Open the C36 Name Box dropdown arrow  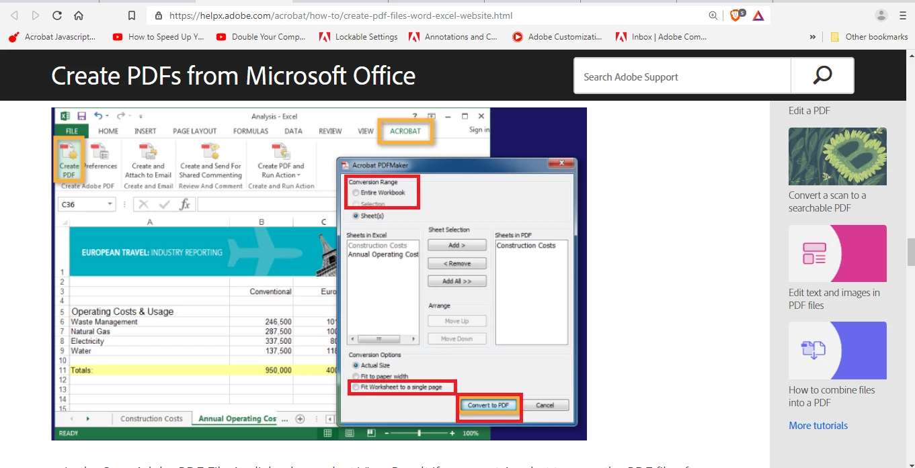click(110, 204)
